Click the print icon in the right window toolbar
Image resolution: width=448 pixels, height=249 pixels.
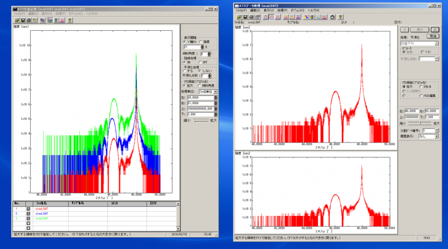253,17
